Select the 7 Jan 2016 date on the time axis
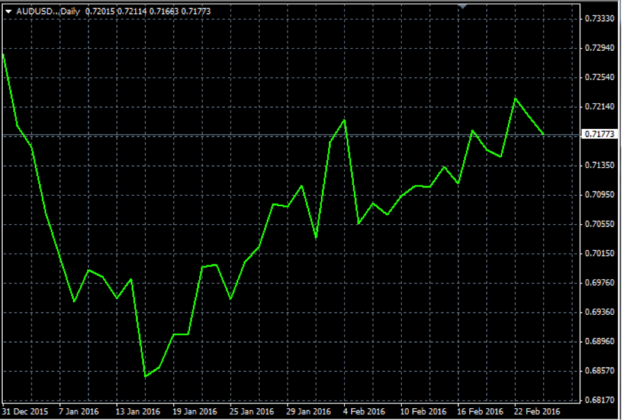 (79, 412)
